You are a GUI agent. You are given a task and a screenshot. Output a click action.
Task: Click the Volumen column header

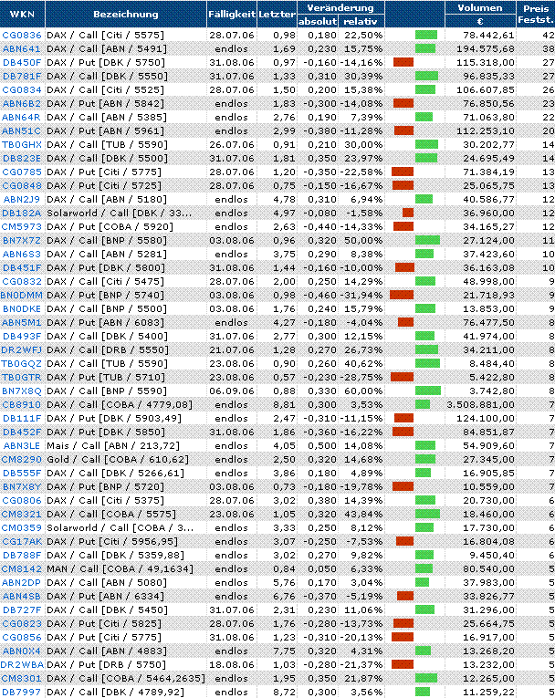(x=480, y=8)
